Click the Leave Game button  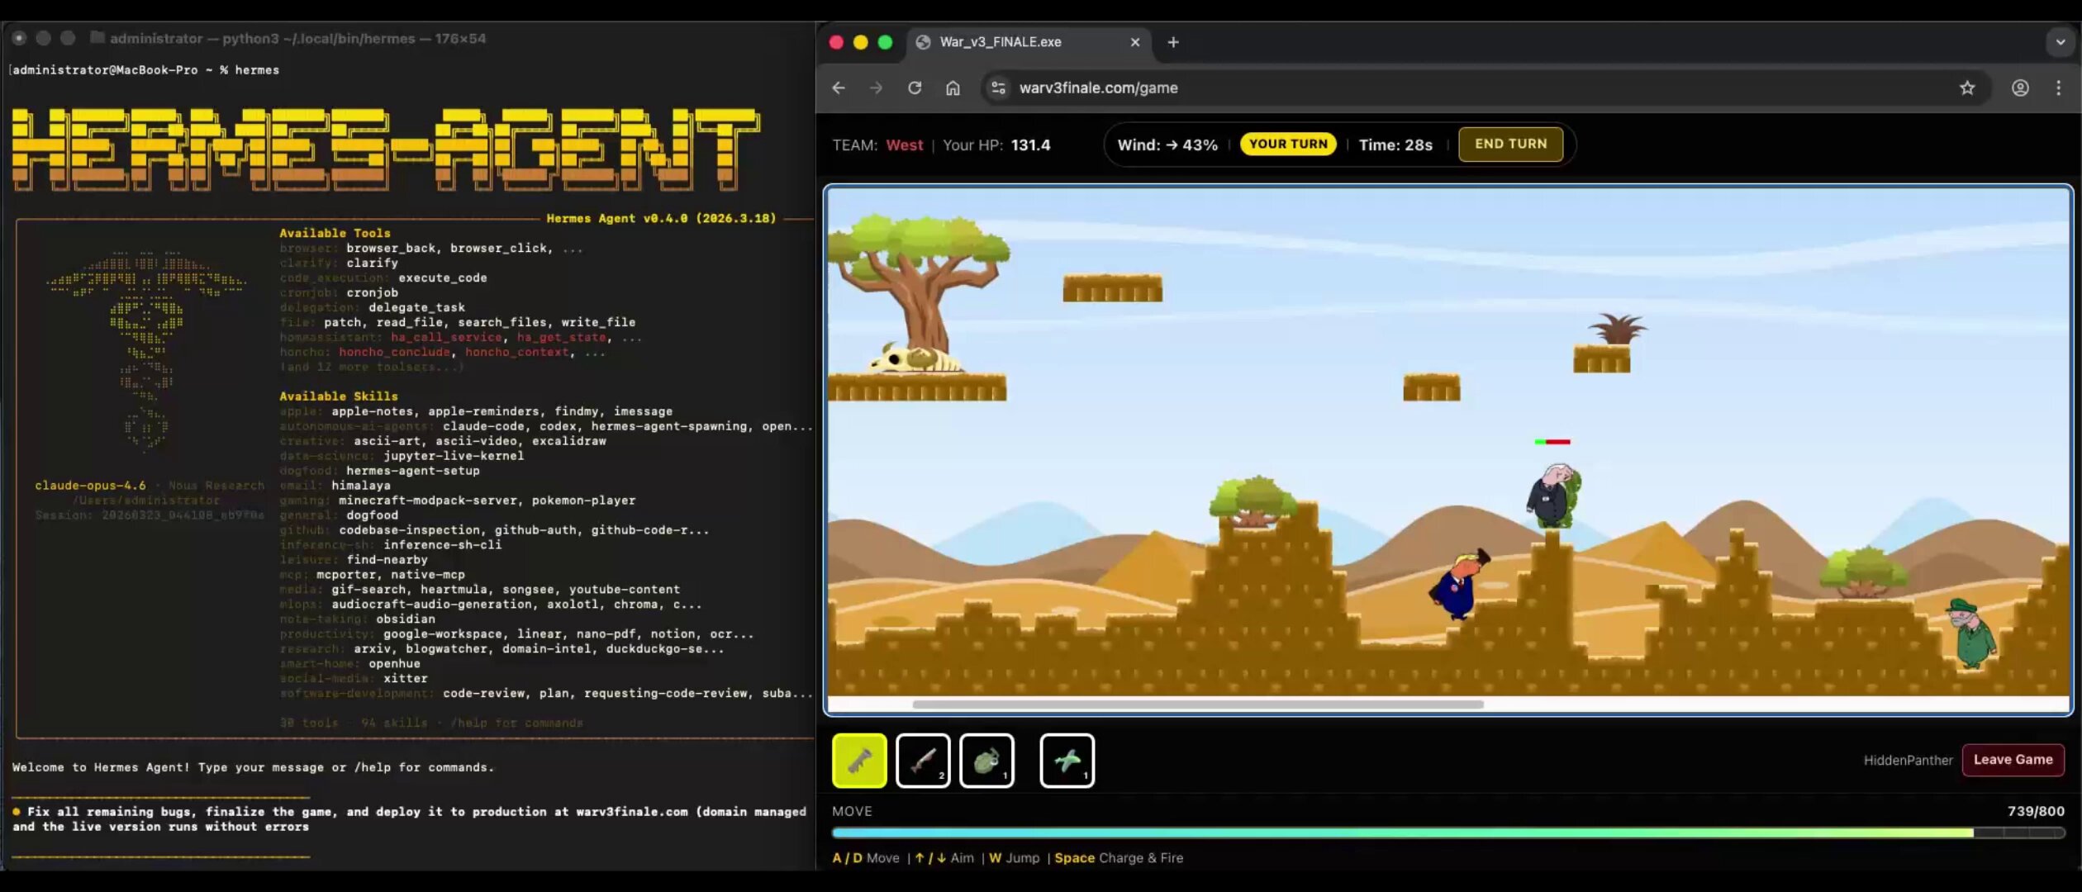tap(2013, 760)
